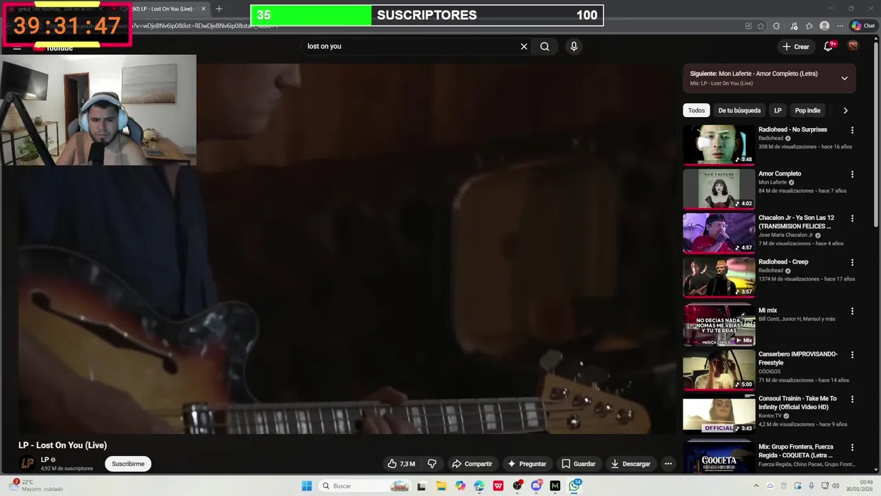881x496 pixels.
Task: Open Radiohead - No Surprises thumbnail
Action: 719,145
